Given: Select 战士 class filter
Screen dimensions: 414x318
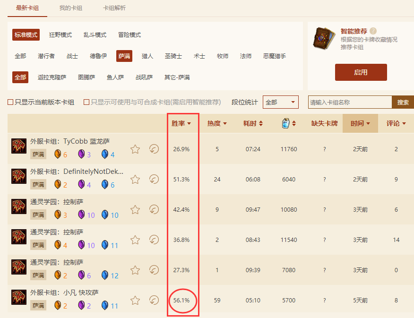Looking at the screenshot, I should (72, 56).
